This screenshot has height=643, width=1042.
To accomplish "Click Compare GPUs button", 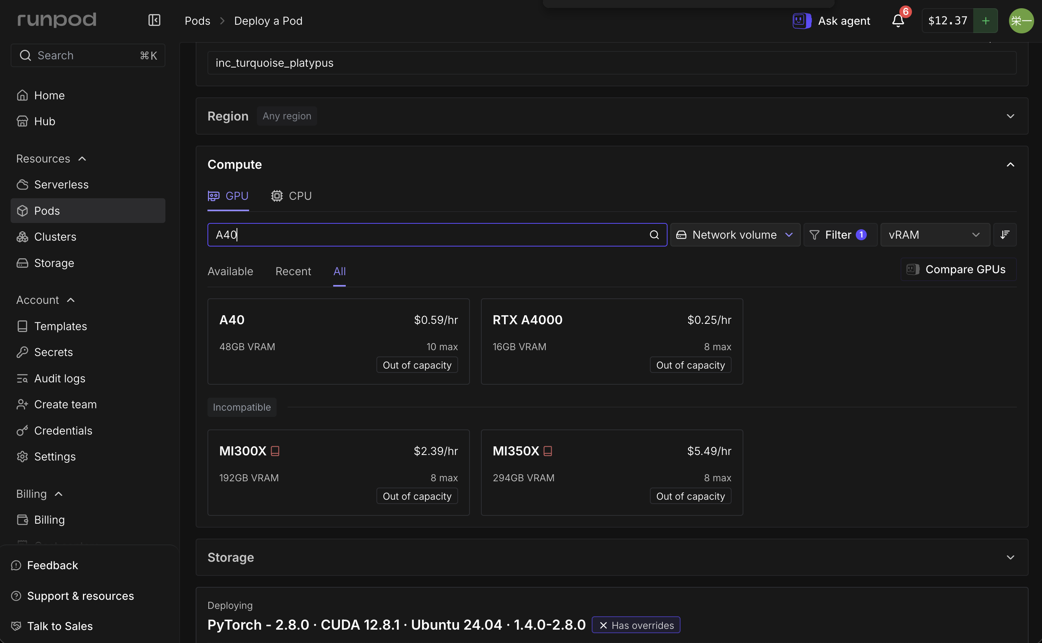I will pyautogui.click(x=958, y=269).
